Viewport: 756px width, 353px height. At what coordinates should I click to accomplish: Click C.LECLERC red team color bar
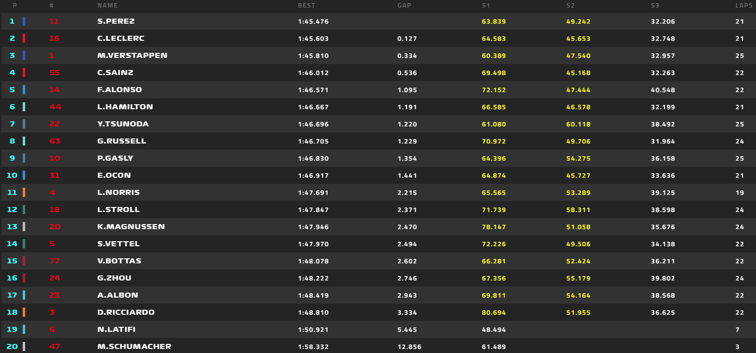[24, 39]
